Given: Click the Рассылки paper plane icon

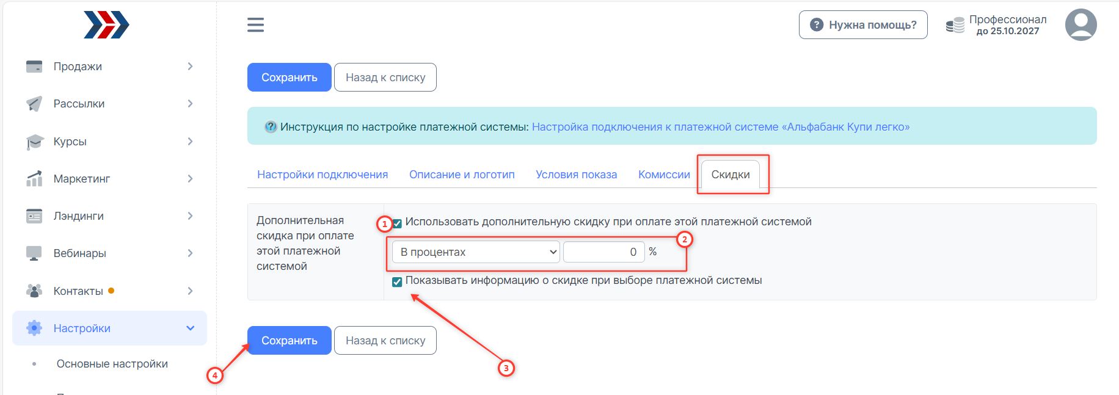Looking at the screenshot, I should coord(34,104).
